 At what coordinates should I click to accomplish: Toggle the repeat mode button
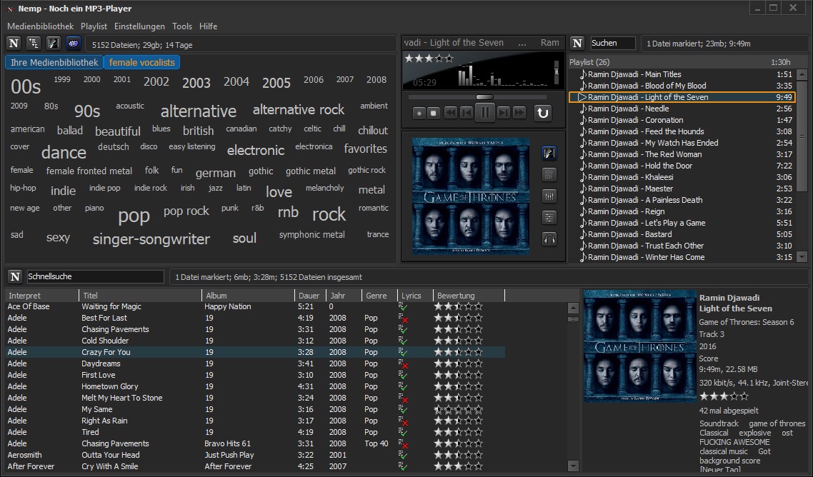coord(542,113)
